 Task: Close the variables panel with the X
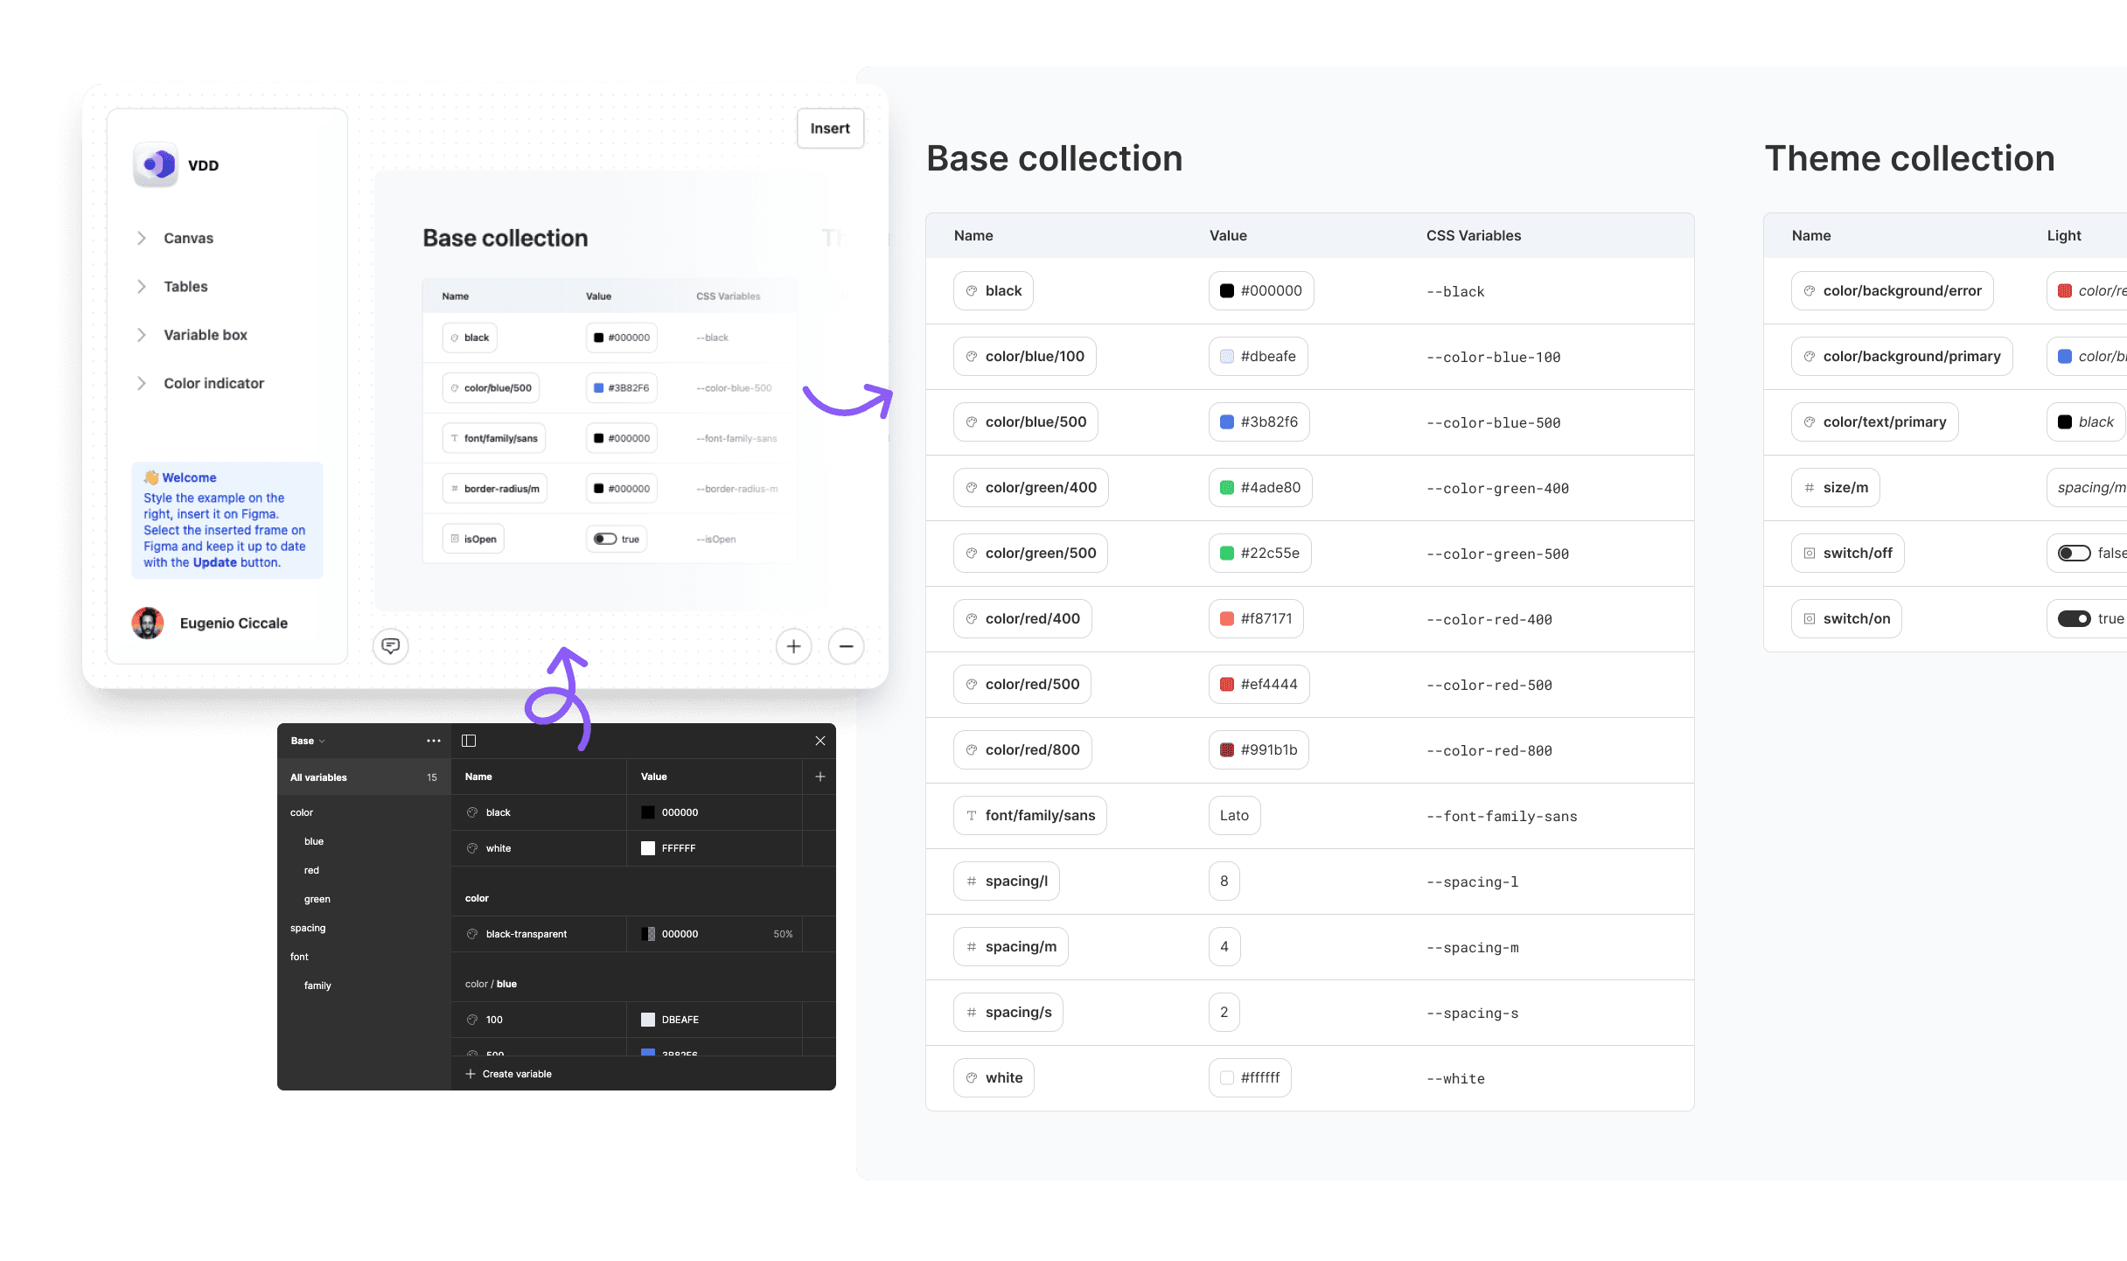click(x=819, y=740)
